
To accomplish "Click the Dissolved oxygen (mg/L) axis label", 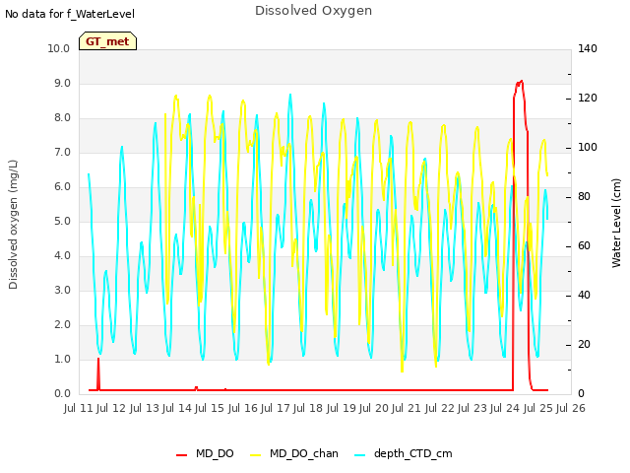I will [13, 225].
